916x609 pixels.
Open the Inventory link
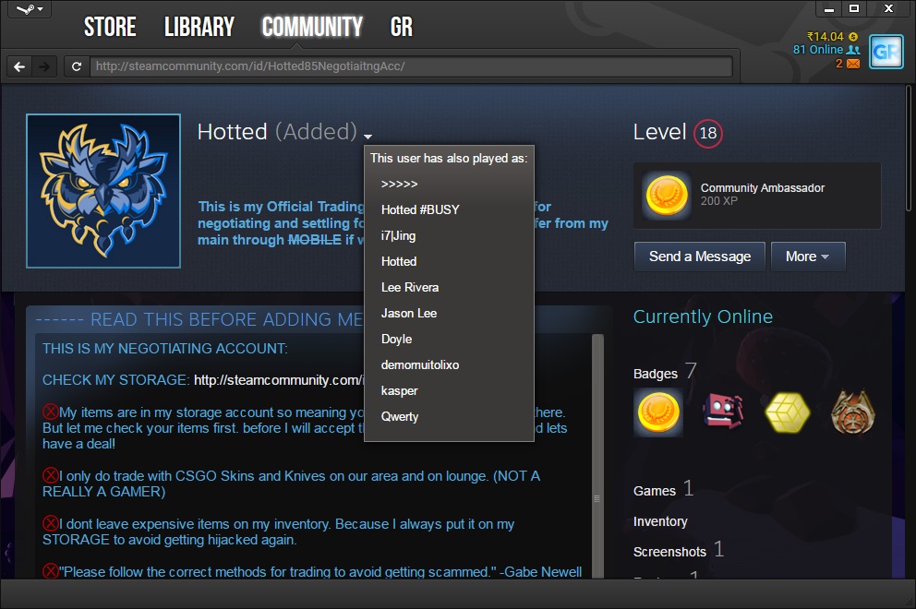coord(660,521)
